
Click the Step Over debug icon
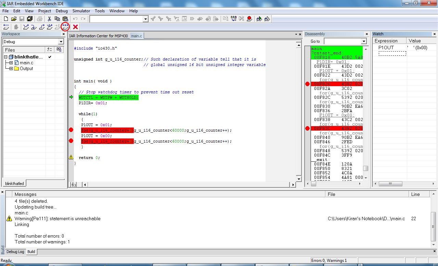pyautogui.click(x=26, y=27)
